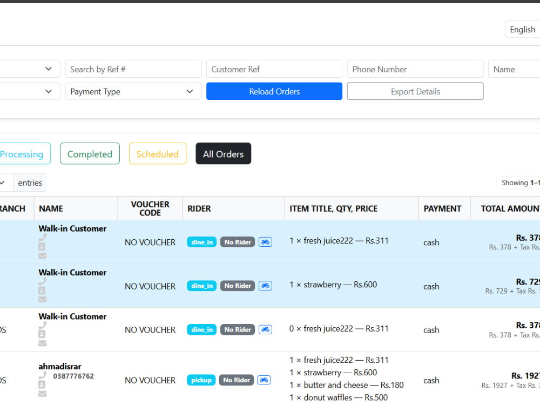Viewport: 540px width, 405px height.
Task: Click phone icon in first Walk-in Customer row
Action: point(42,237)
